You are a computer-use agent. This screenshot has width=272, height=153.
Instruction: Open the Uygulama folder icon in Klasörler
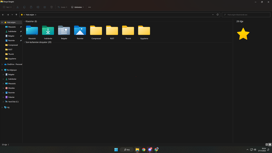click(x=144, y=30)
